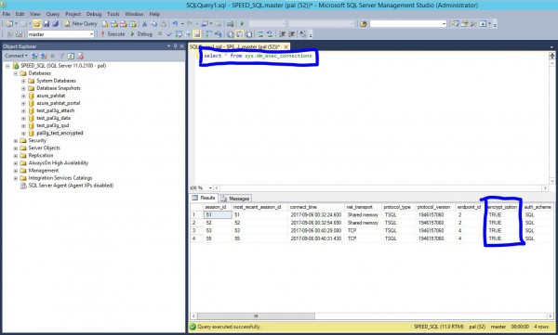This screenshot has height=335, width=558.
Task: Click the Save icon in toolbar
Action: pos(46,24)
